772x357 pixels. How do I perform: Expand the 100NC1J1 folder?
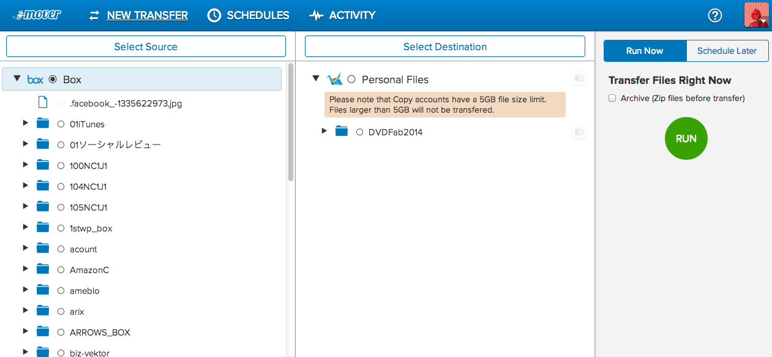[x=25, y=165]
